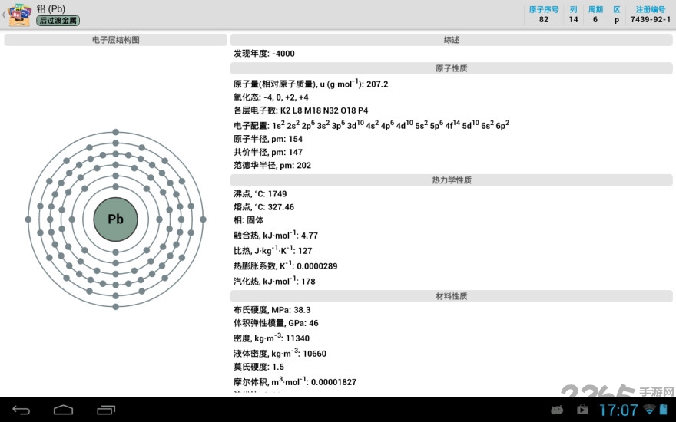
Task: Tap the 沸点, °C: 1749 line
Action: click(x=260, y=193)
